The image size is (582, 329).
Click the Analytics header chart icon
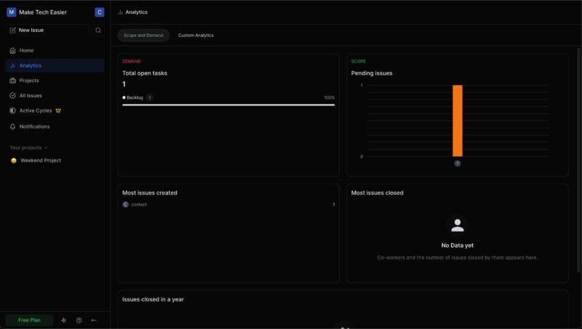click(120, 12)
